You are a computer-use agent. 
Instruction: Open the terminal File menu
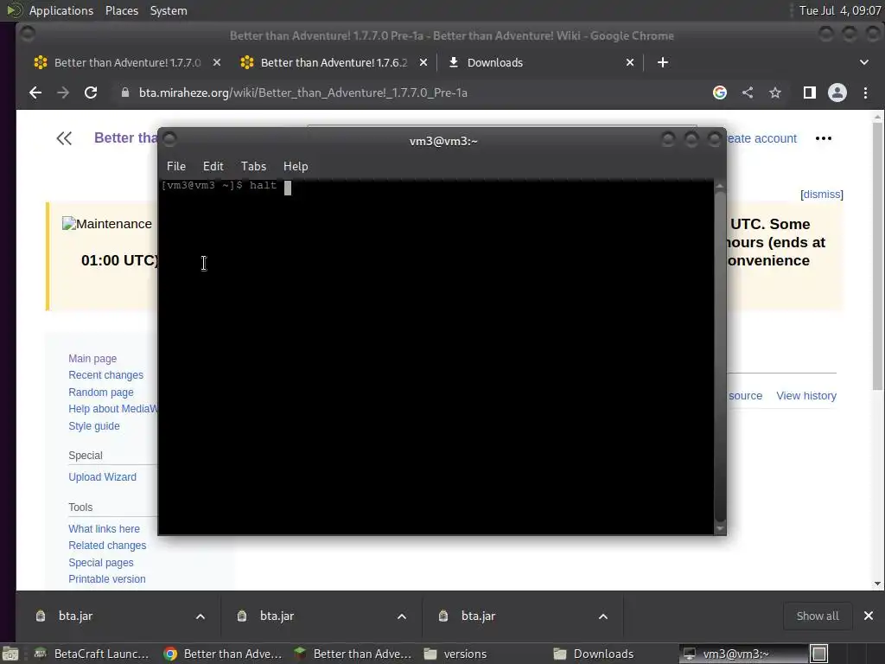[176, 166]
